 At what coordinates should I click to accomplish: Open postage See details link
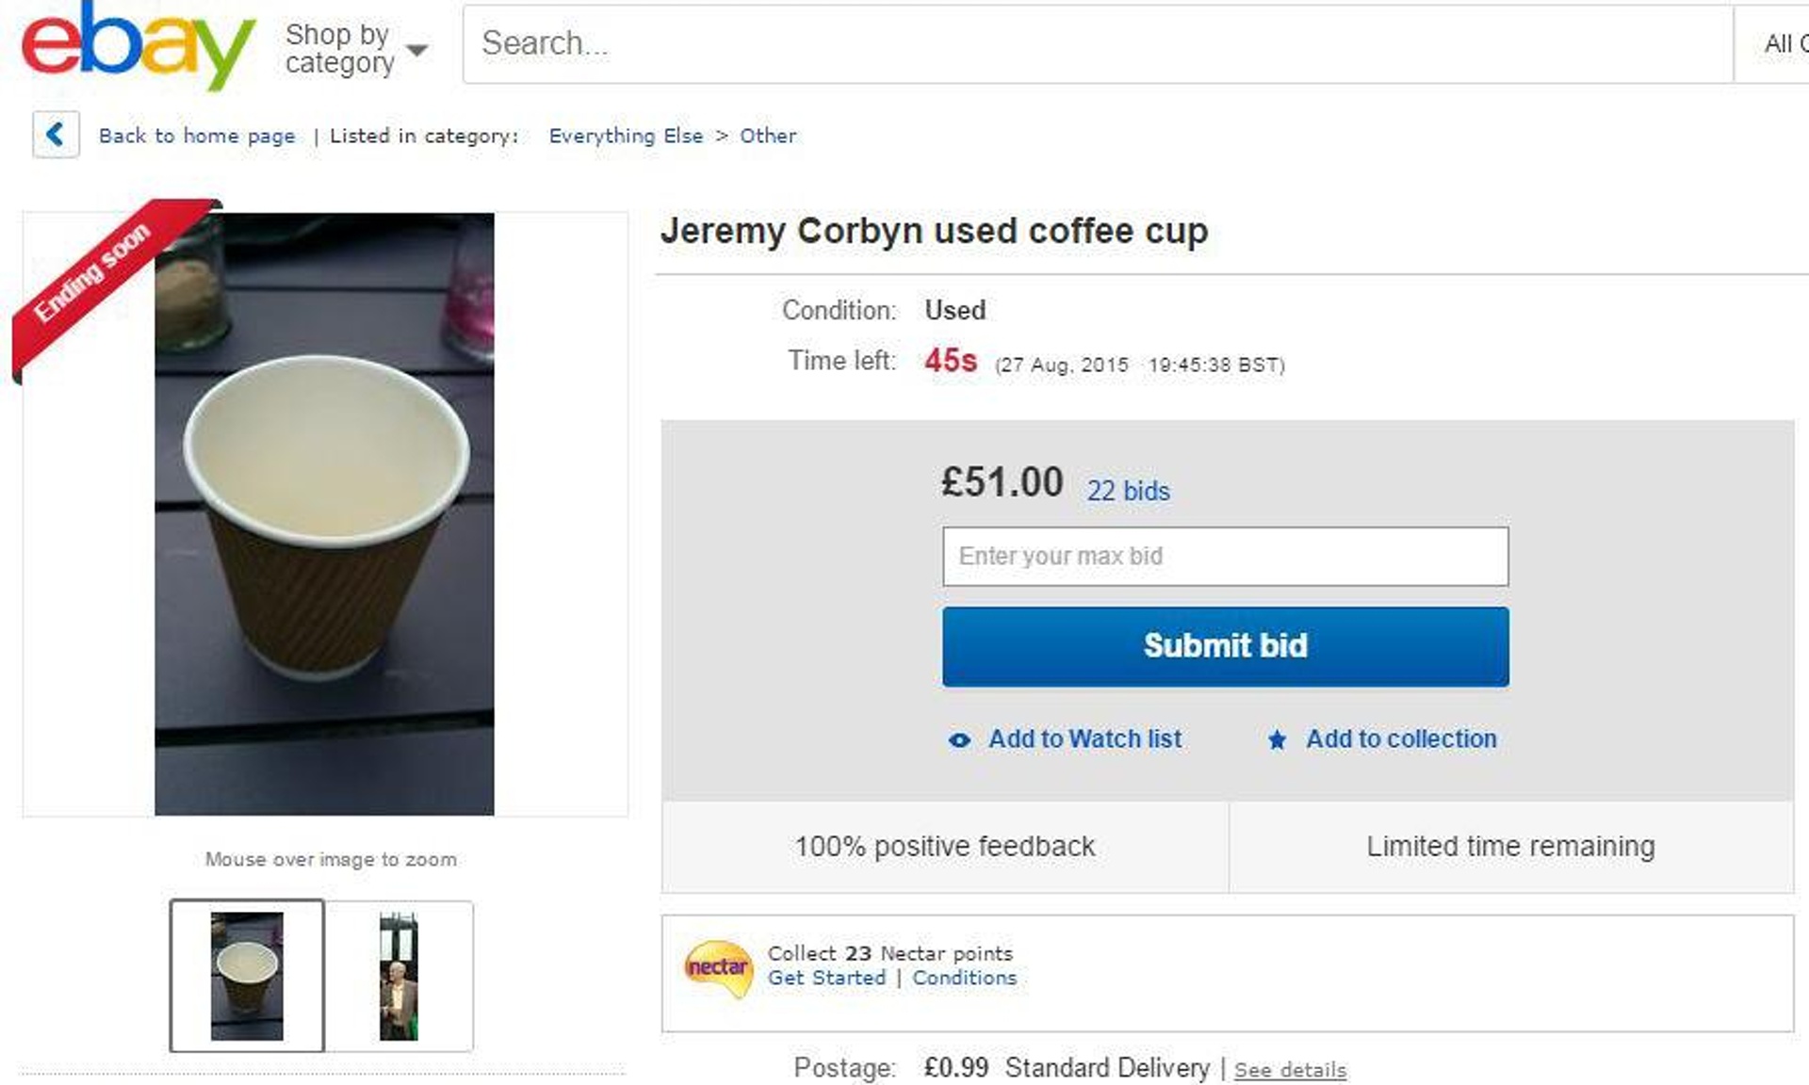click(x=1290, y=1070)
